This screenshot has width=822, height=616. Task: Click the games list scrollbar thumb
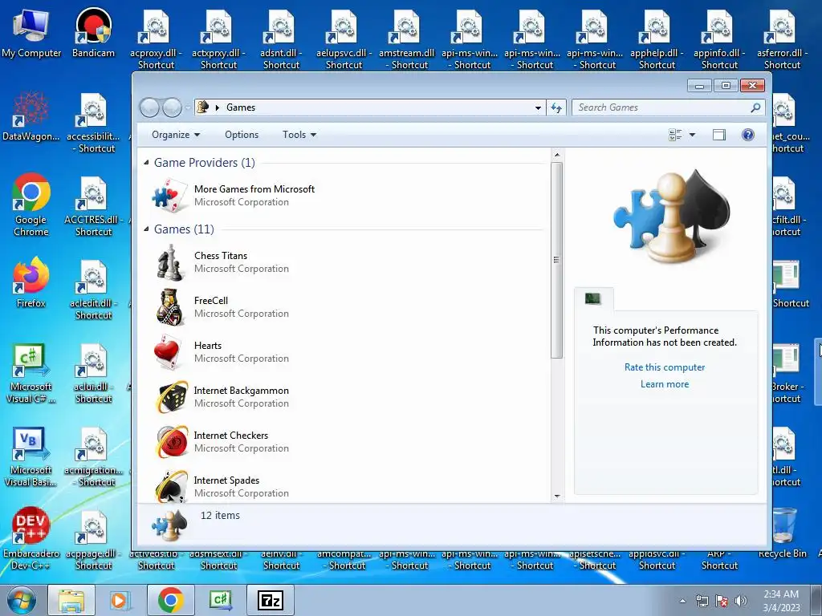(557, 260)
